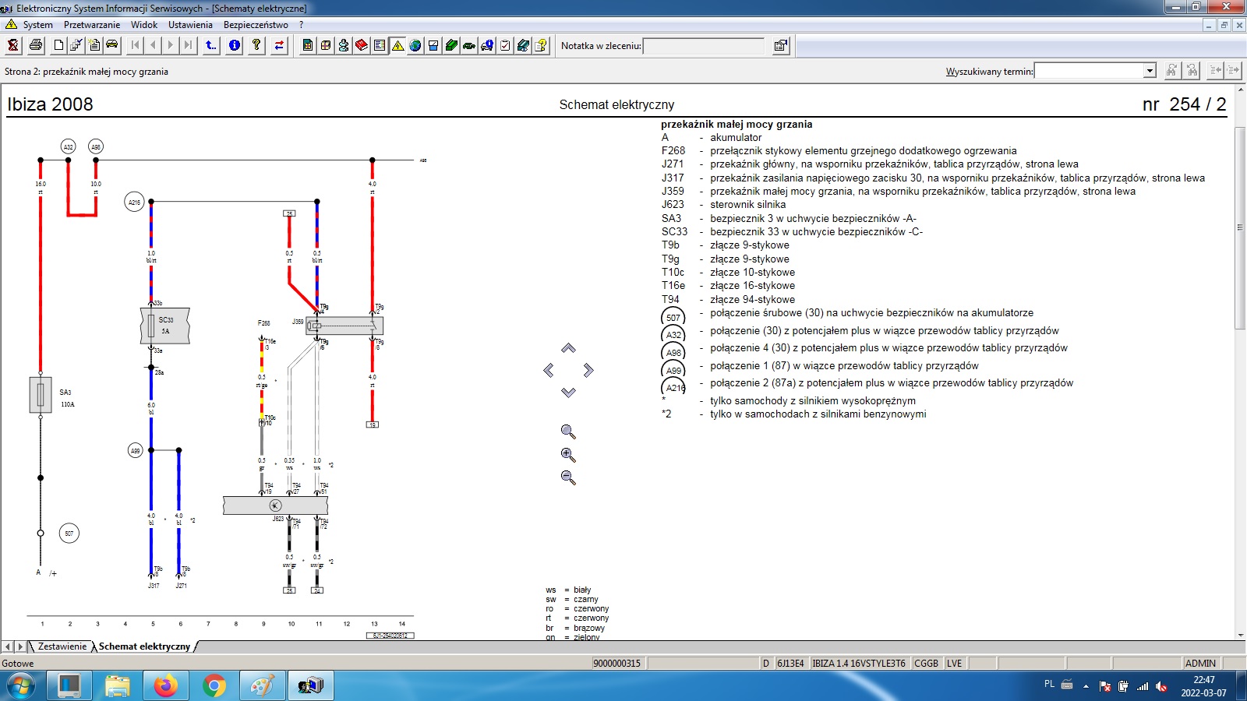The width and height of the screenshot is (1247, 701).
Task: Open the Paint taskbar icon
Action: 262,686
